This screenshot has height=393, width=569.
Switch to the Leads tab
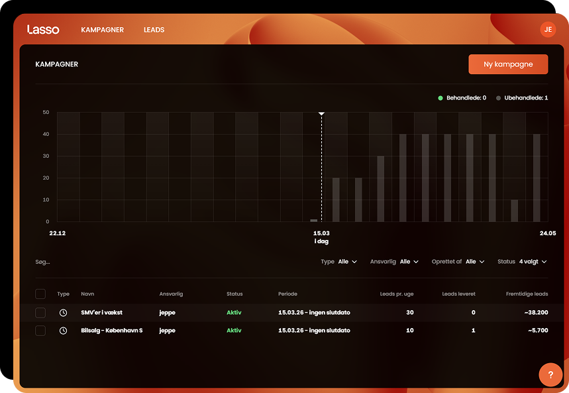click(154, 30)
